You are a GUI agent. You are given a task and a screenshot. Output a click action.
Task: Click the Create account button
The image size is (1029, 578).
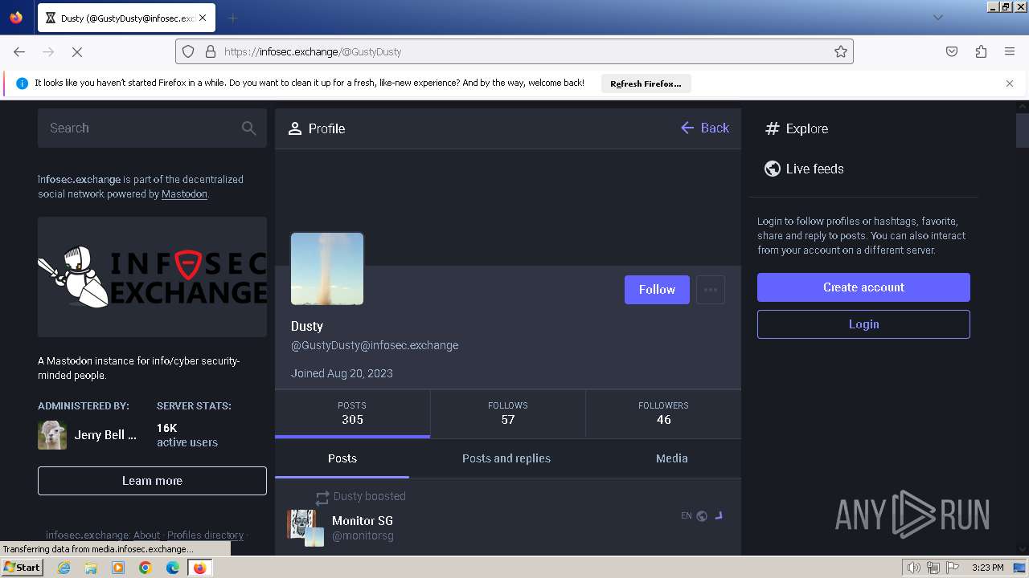point(863,287)
